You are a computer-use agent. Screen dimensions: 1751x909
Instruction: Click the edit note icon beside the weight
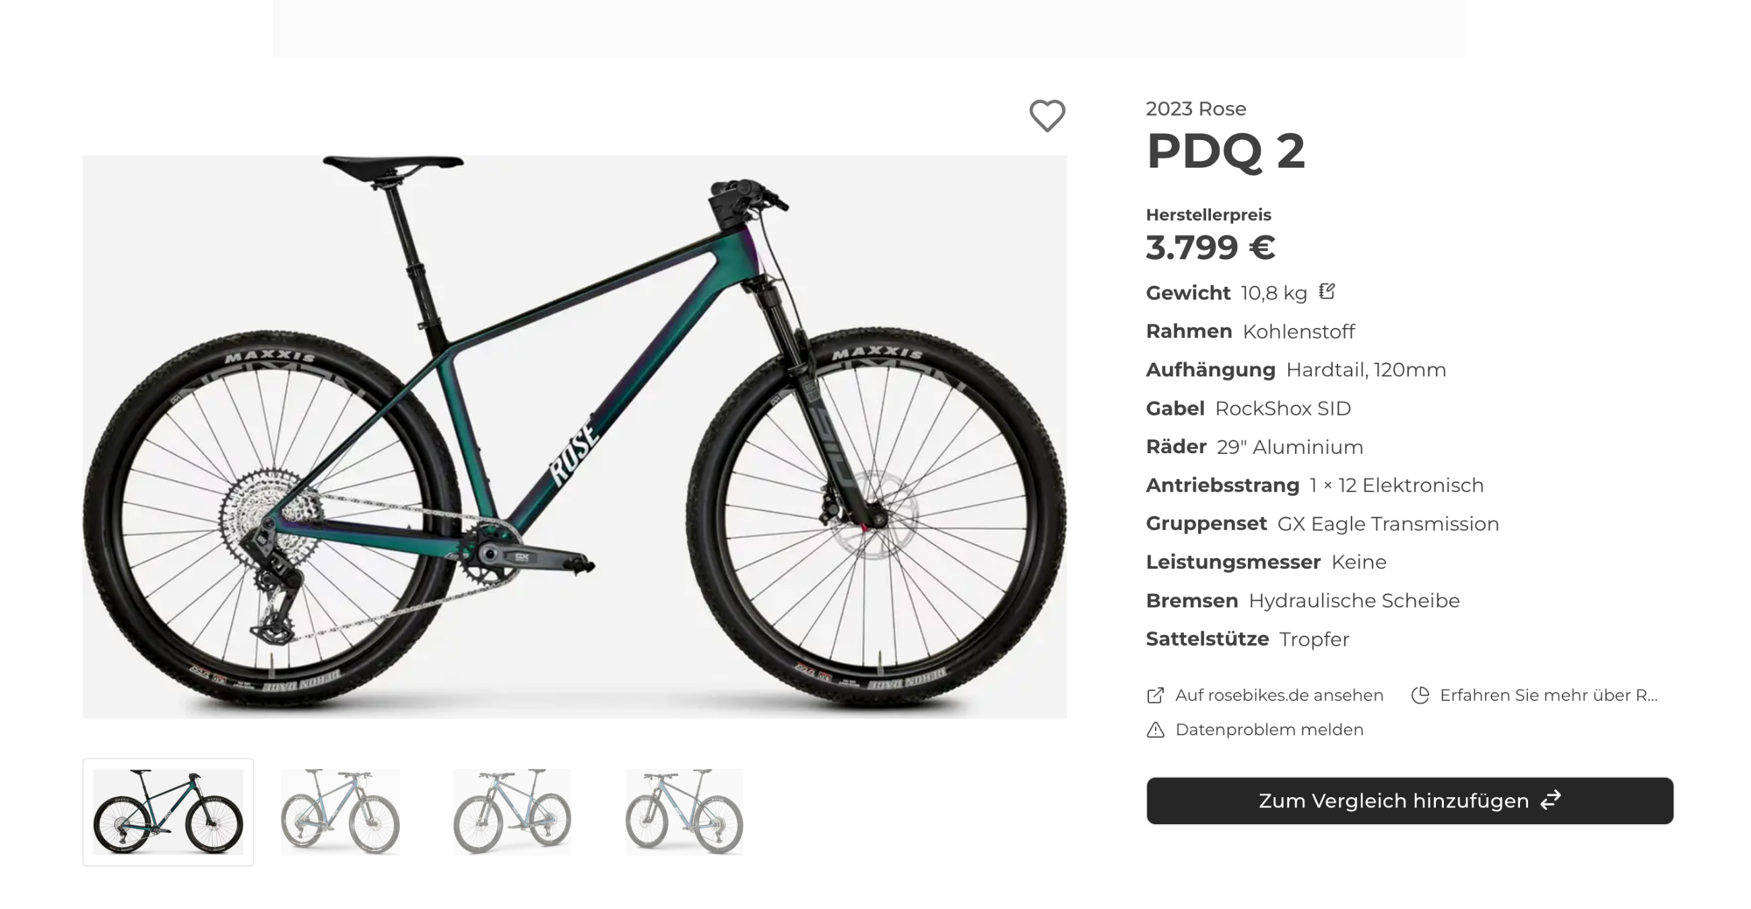point(1327,292)
